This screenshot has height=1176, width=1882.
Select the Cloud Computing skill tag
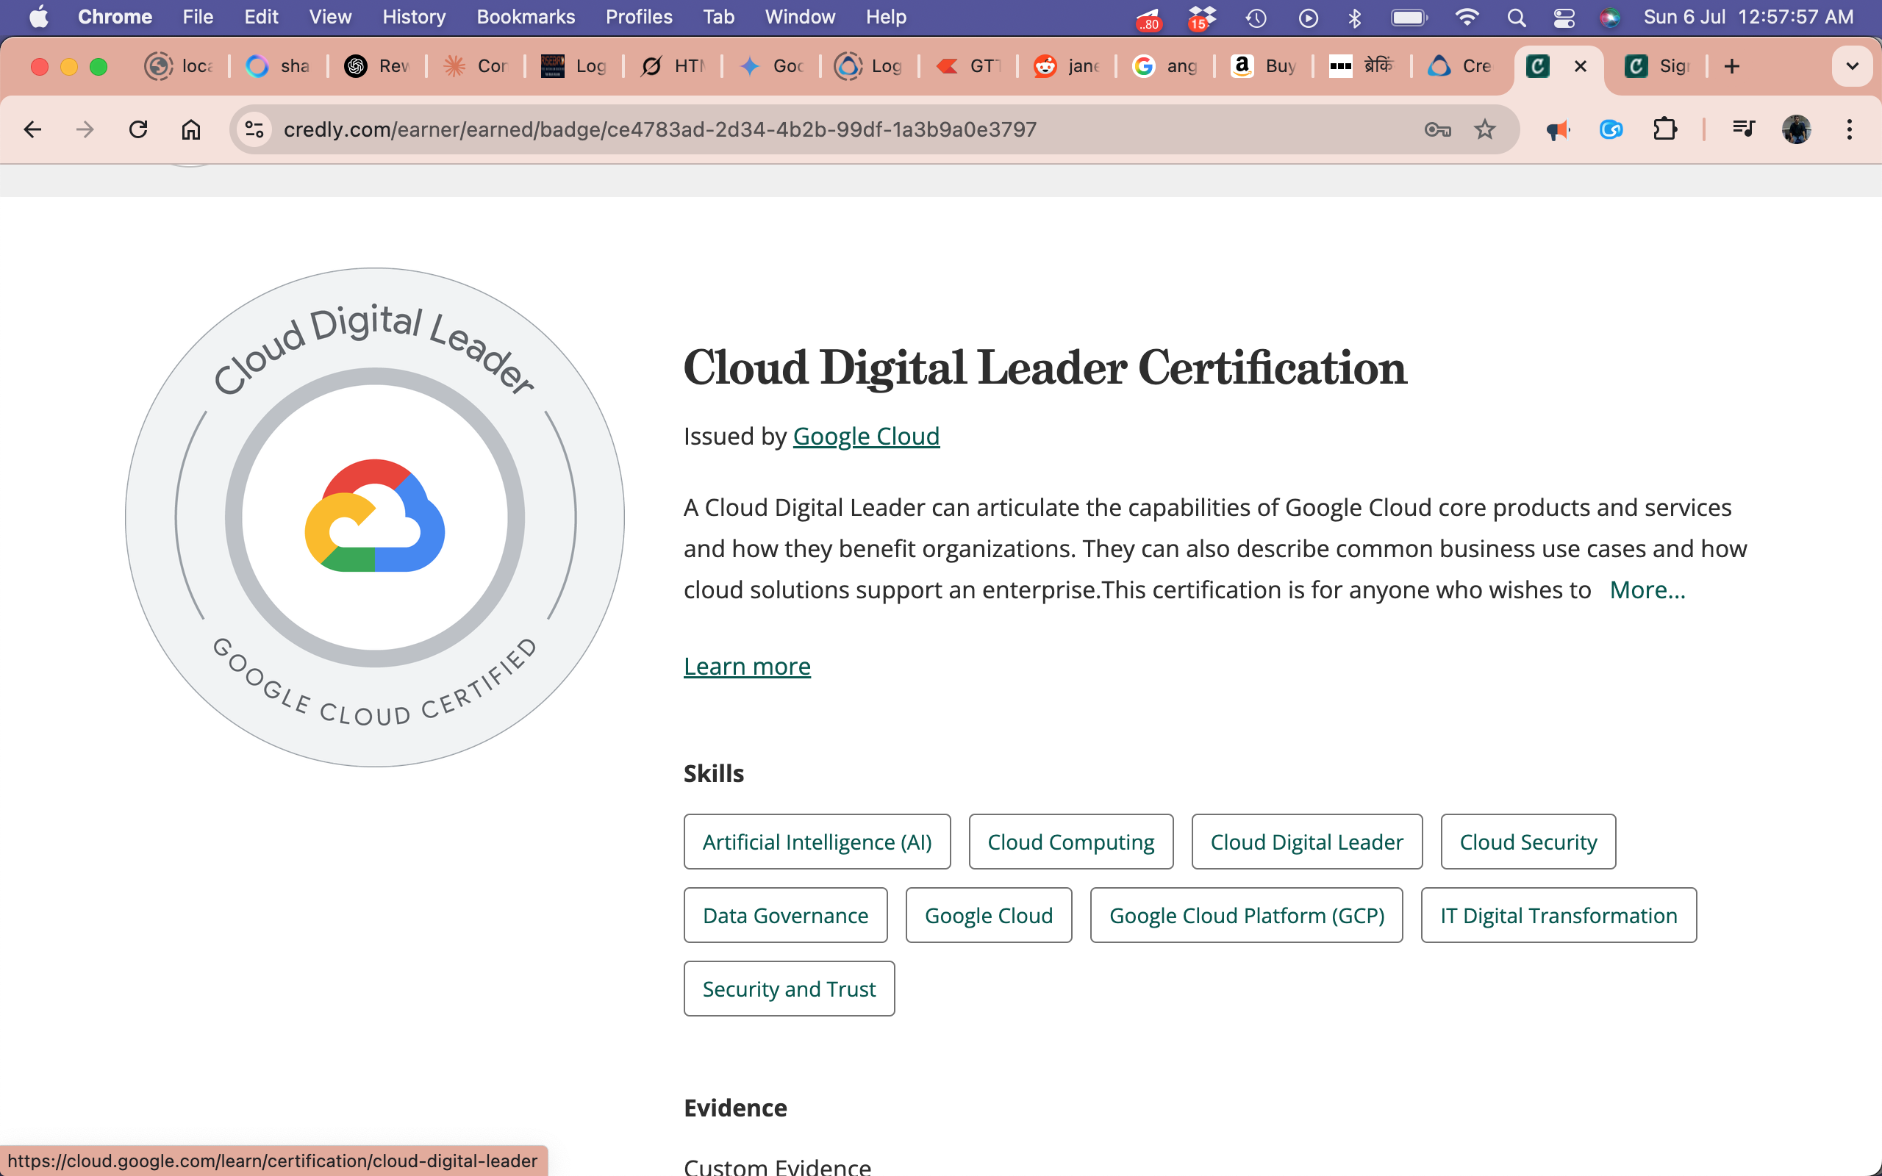1070,842
